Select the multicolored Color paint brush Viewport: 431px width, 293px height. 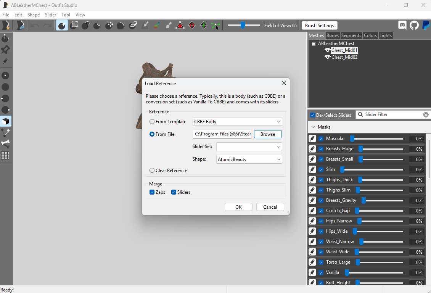point(157,25)
